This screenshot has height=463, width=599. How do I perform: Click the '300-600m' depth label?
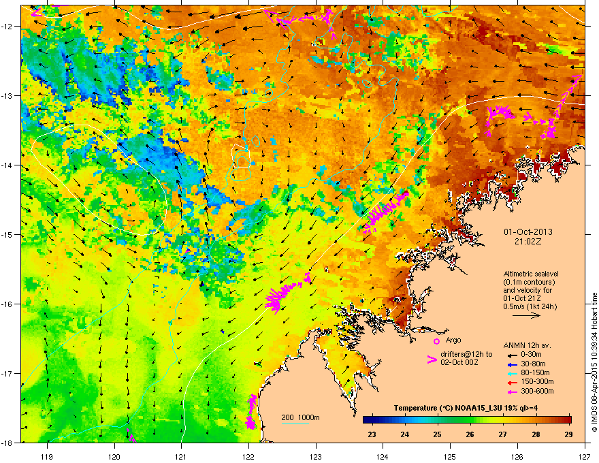(x=537, y=391)
